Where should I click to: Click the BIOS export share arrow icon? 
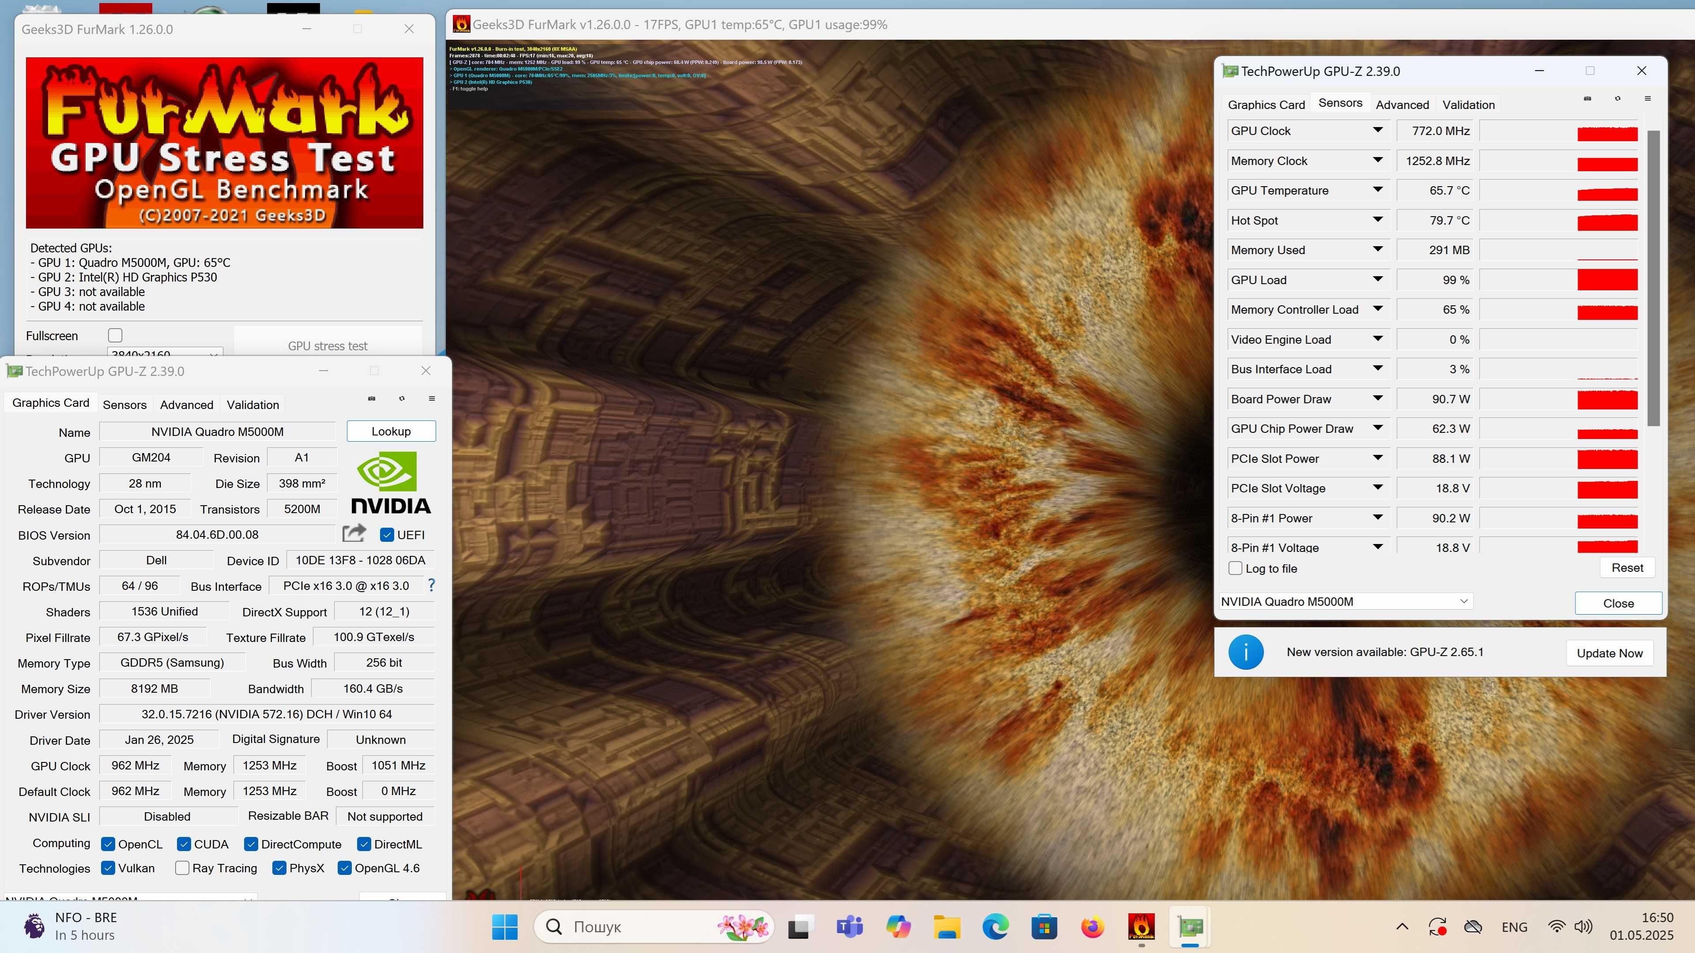(354, 533)
